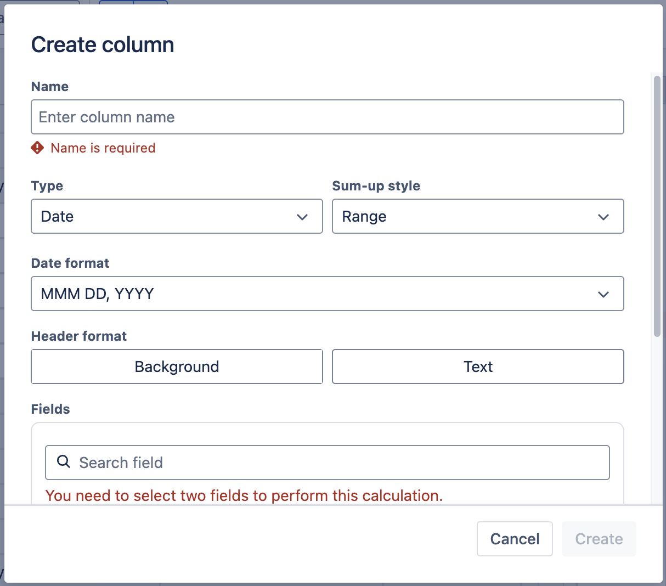Click the chevron arrow in Date format dropdown
Viewport: 666px width, 586px height.
click(x=603, y=294)
